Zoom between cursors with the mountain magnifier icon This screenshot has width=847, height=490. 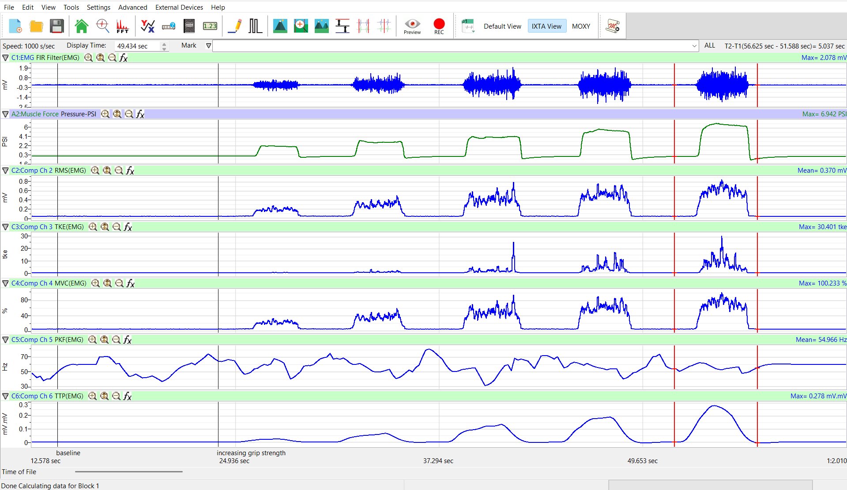pyautogui.click(x=301, y=26)
